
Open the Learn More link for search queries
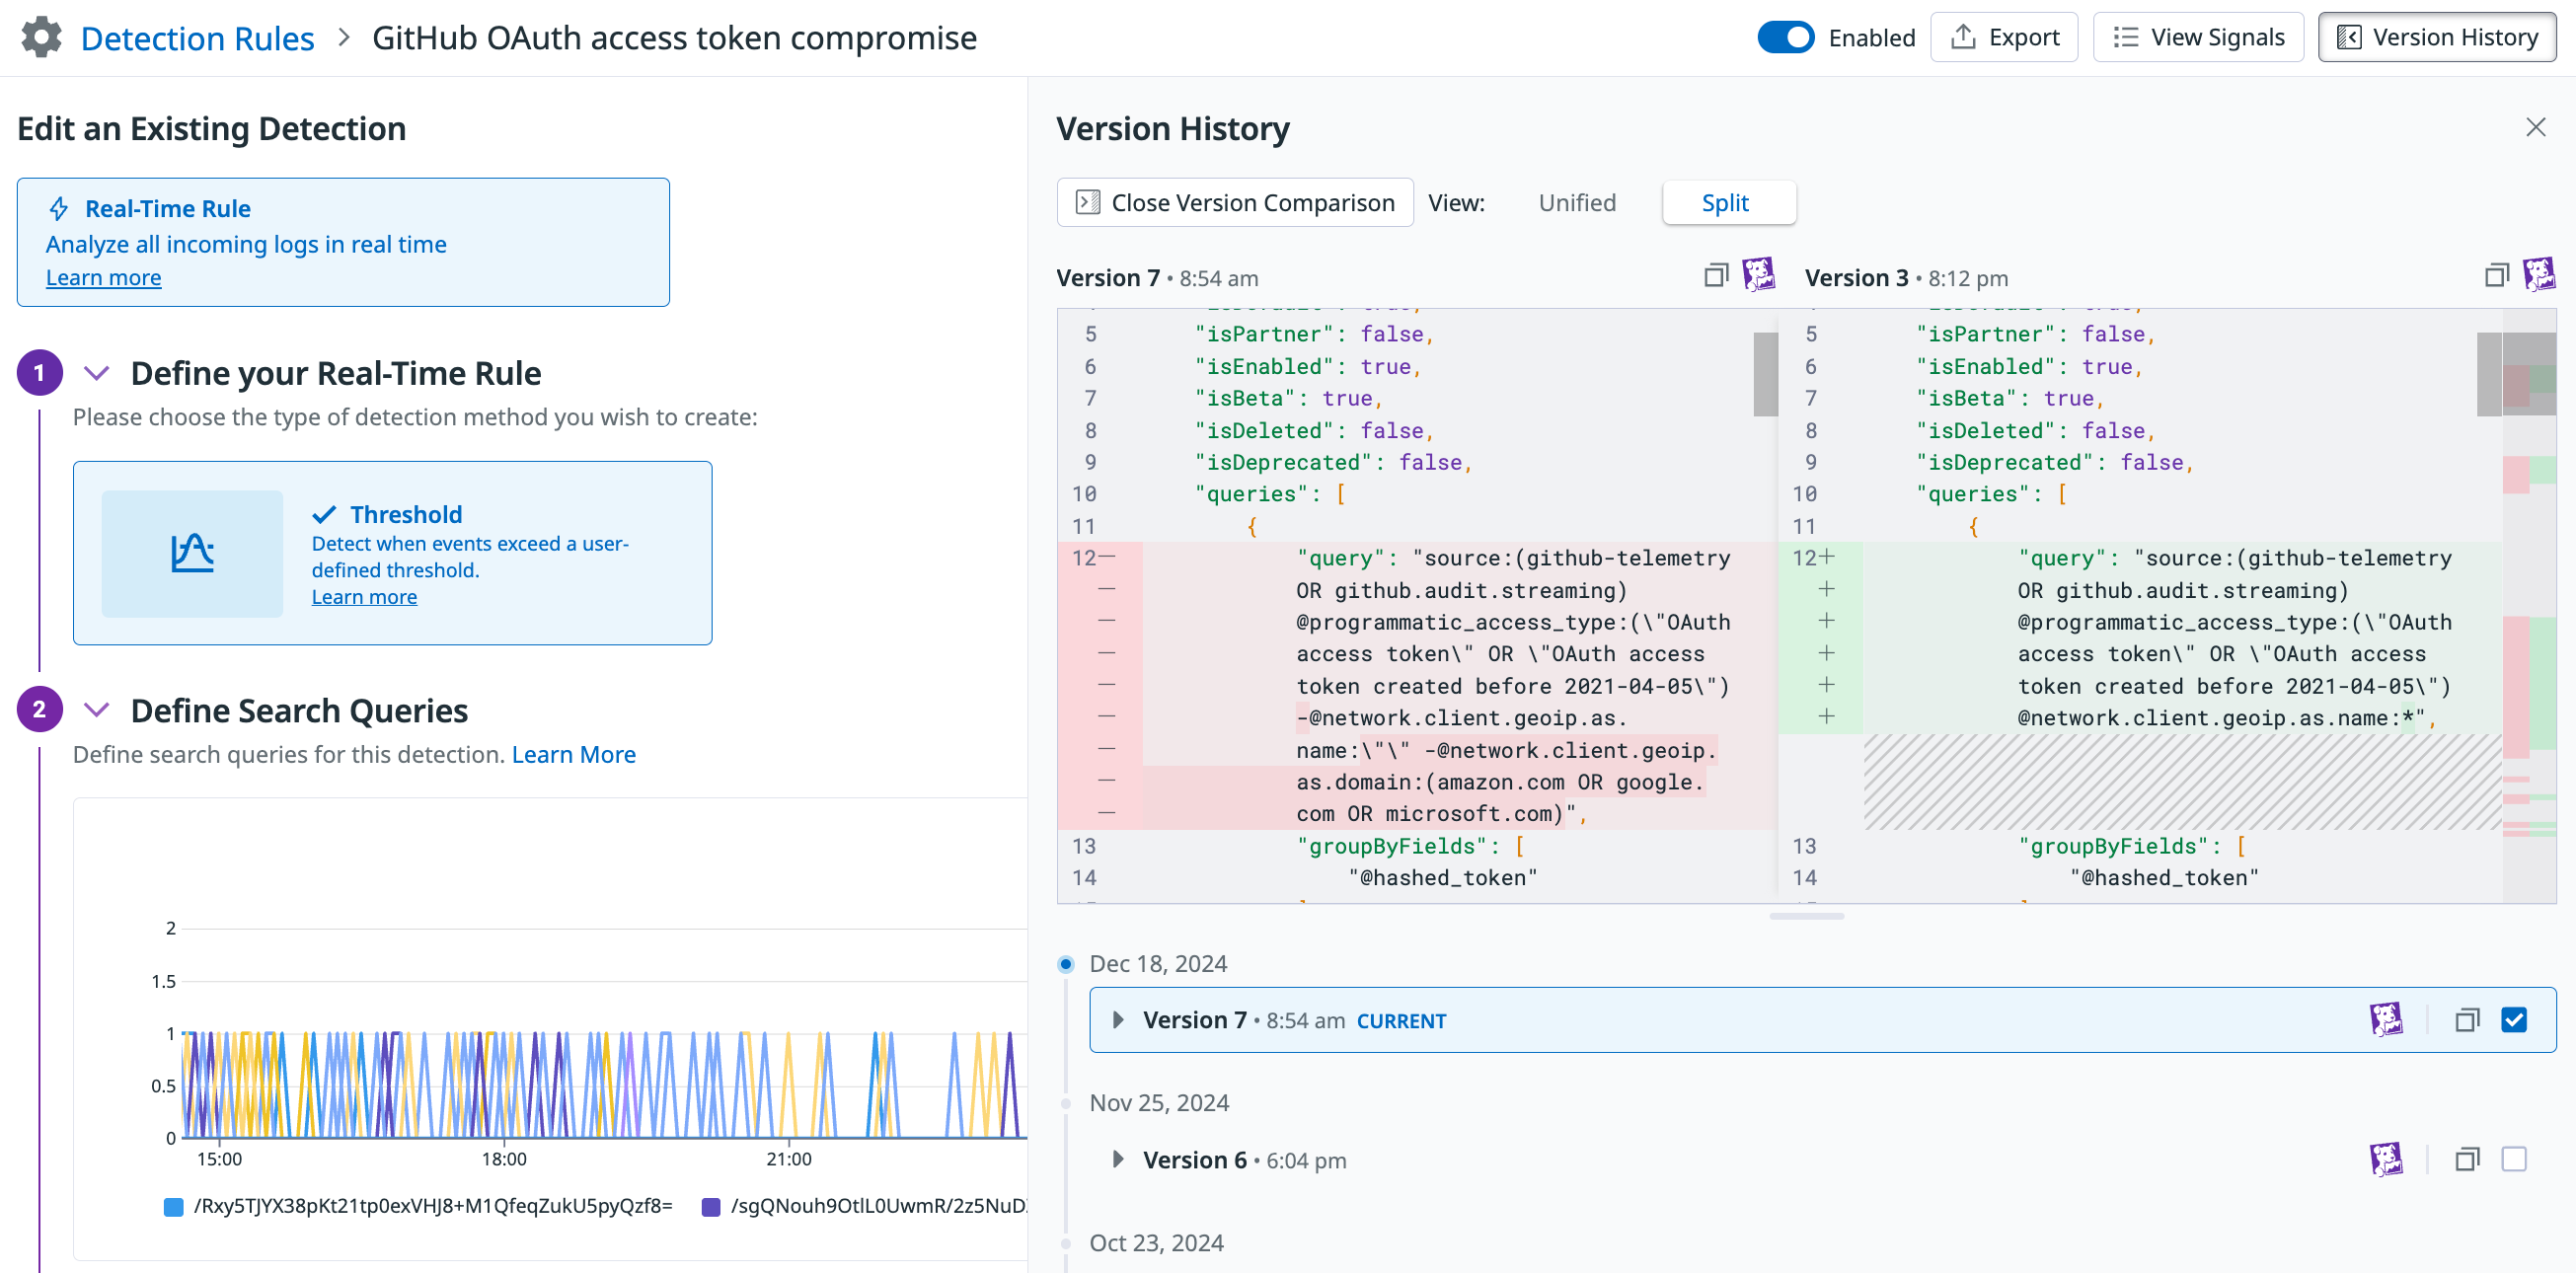tap(574, 755)
